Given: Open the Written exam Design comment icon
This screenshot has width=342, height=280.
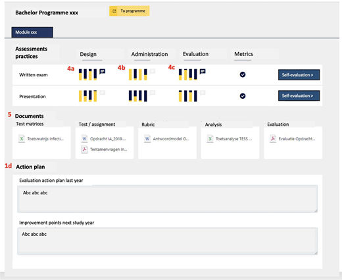Looking at the screenshot, I should click(103, 71).
